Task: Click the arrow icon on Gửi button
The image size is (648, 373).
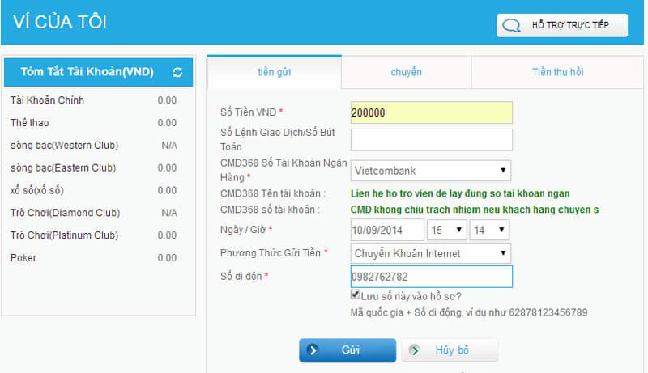Action: click(315, 350)
